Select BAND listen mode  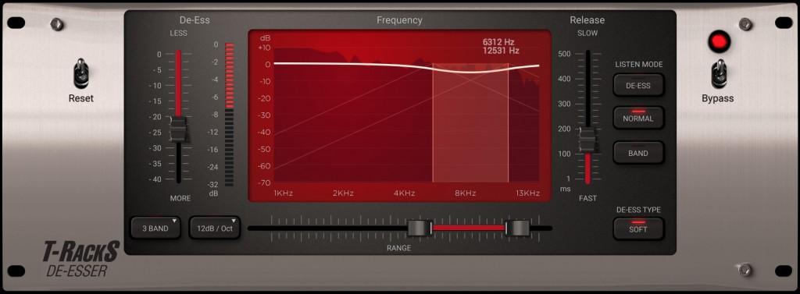coord(638,153)
